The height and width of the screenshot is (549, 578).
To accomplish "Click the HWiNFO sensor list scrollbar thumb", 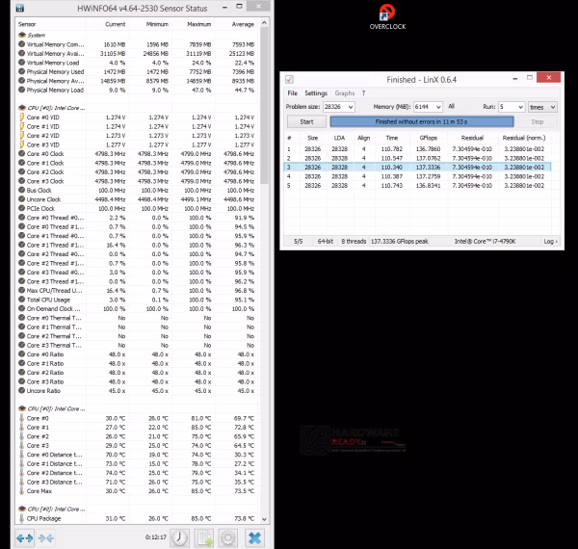I will coord(264,105).
